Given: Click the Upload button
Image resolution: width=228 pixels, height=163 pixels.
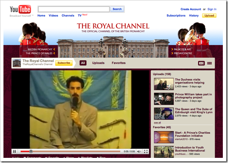Looking at the screenshot, I should (x=209, y=15).
